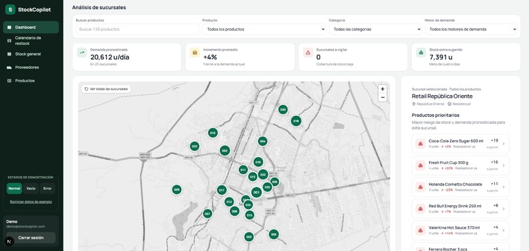
Task: Switch demo state to Vacío
Action: [x=31, y=188]
